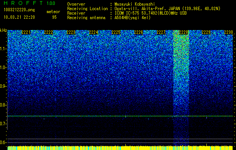This screenshot has width=236, height=150.
Task: Click the Ovserver field label
Action: [x=76, y=4]
